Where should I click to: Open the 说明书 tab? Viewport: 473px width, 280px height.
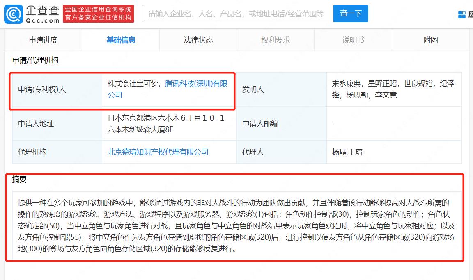(x=353, y=40)
